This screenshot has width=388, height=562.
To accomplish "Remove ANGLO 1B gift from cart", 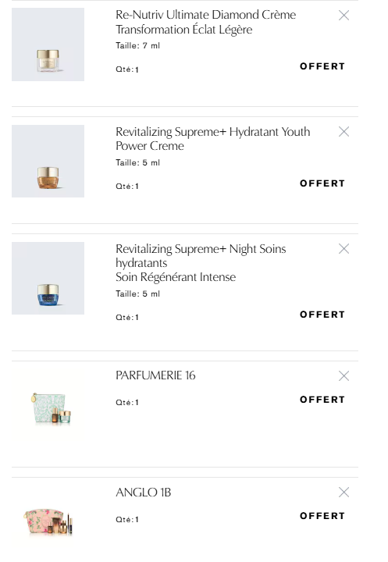I will tap(344, 492).
